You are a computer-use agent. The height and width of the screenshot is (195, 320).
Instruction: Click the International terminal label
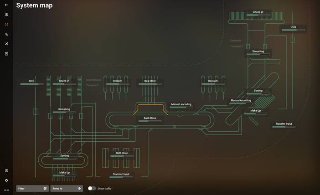[93, 80]
